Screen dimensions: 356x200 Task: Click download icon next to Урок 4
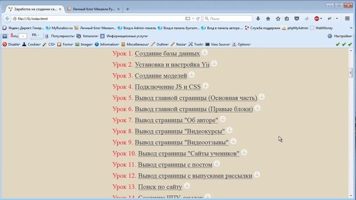point(205,86)
